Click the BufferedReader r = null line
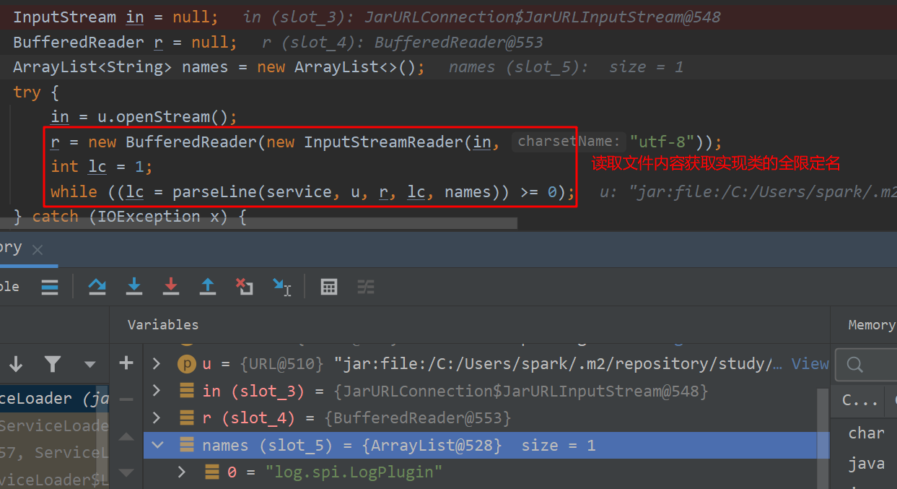The height and width of the screenshot is (489, 897). 125,43
